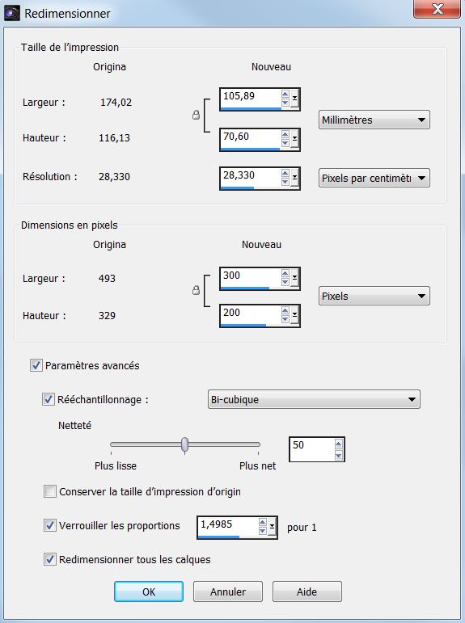Increase sharpness value 50 with the up arrow

339,444
